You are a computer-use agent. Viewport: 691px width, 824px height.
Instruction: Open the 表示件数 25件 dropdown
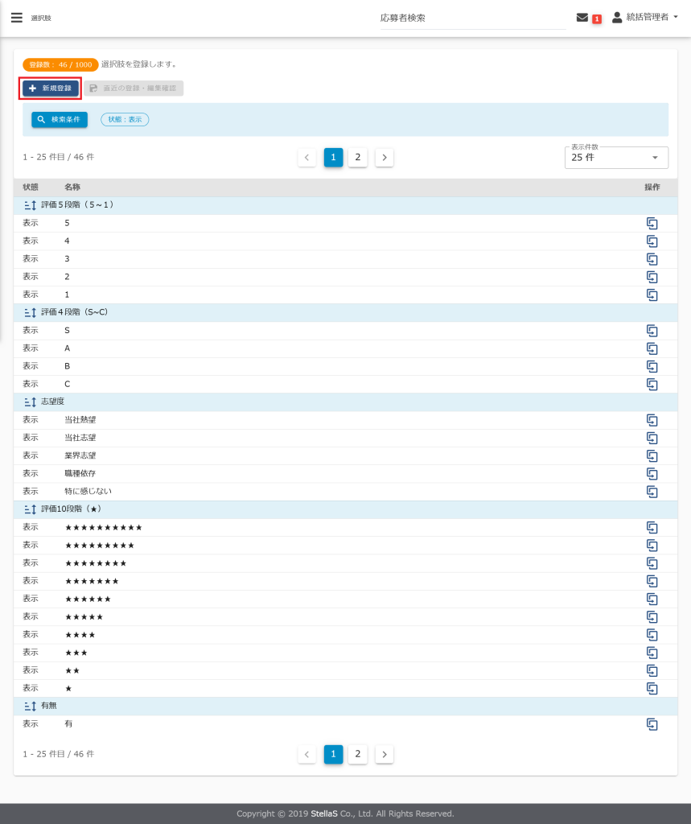(x=616, y=158)
